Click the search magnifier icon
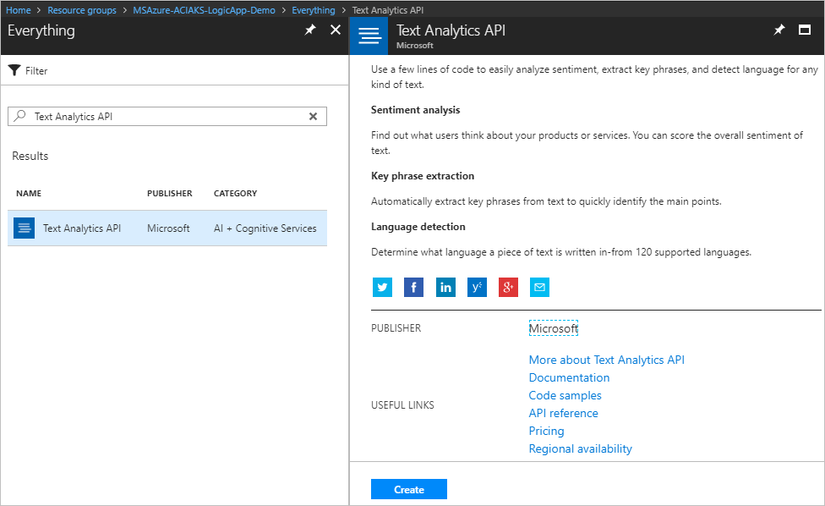825x506 pixels. (20, 116)
